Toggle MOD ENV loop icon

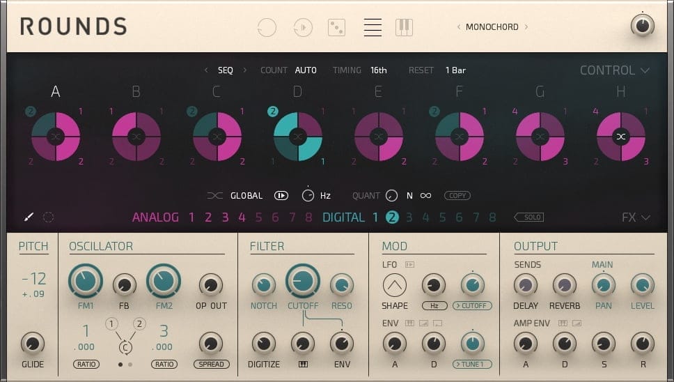click(x=437, y=323)
